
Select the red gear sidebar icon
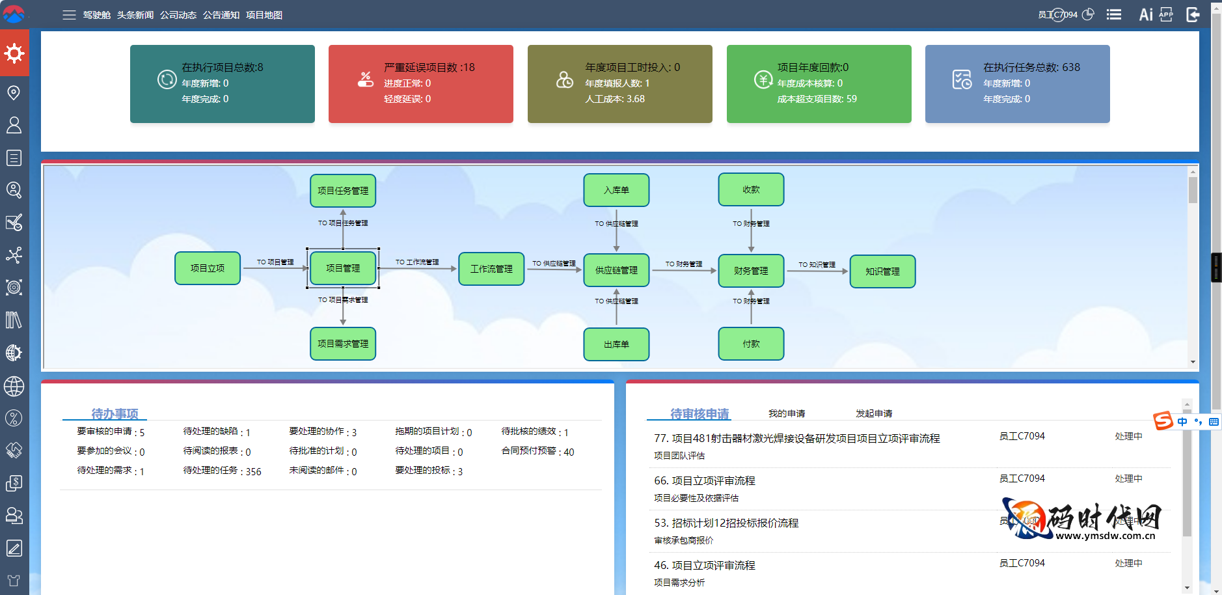coord(14,53)
